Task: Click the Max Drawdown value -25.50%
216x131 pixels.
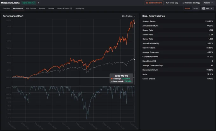Action: click(209, 48)
